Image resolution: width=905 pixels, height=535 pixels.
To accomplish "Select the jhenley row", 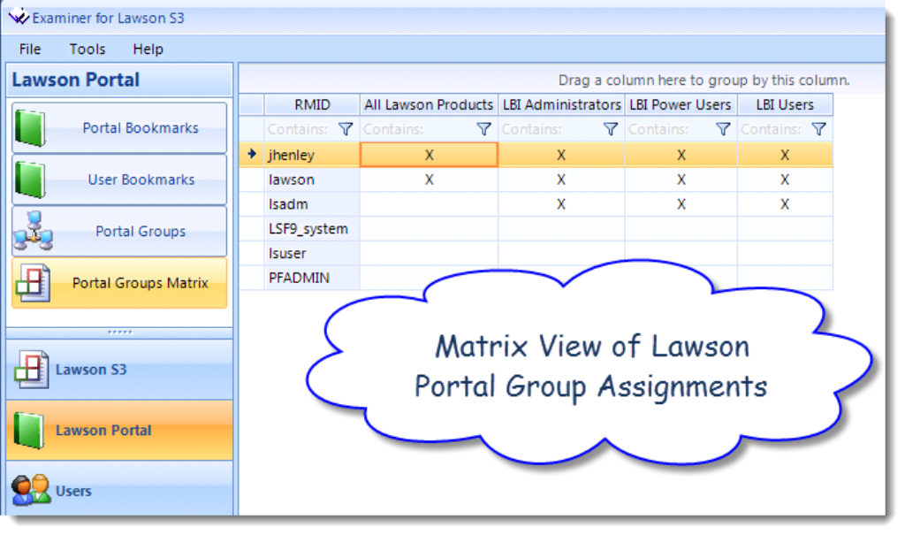I will [536, 155].
